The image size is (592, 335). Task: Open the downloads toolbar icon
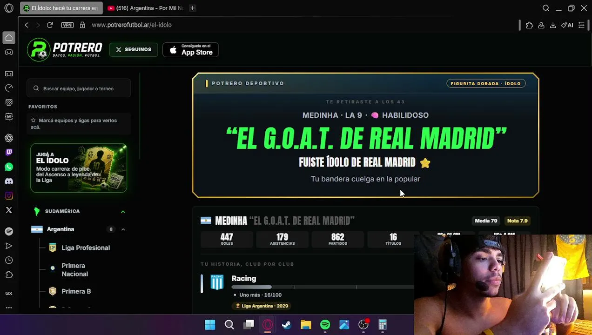coord(553,25)
